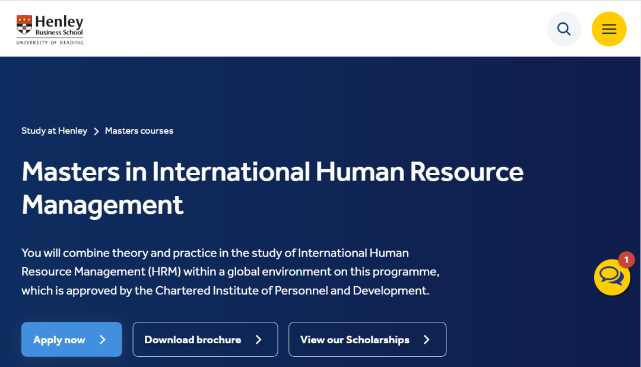This screenshot has height=367, width=641.
Task: Click the breadcrumb chevron after Study at Henley
Action: 96,131
